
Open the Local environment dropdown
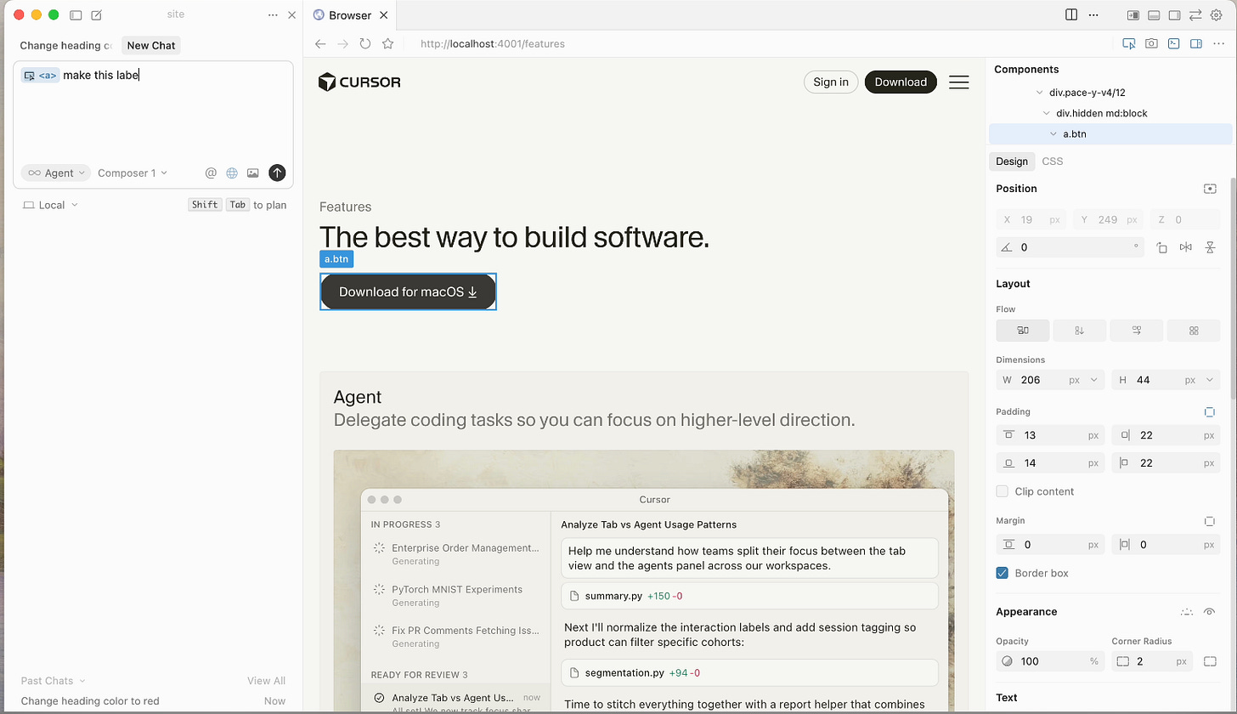click(x=51, y=205)
